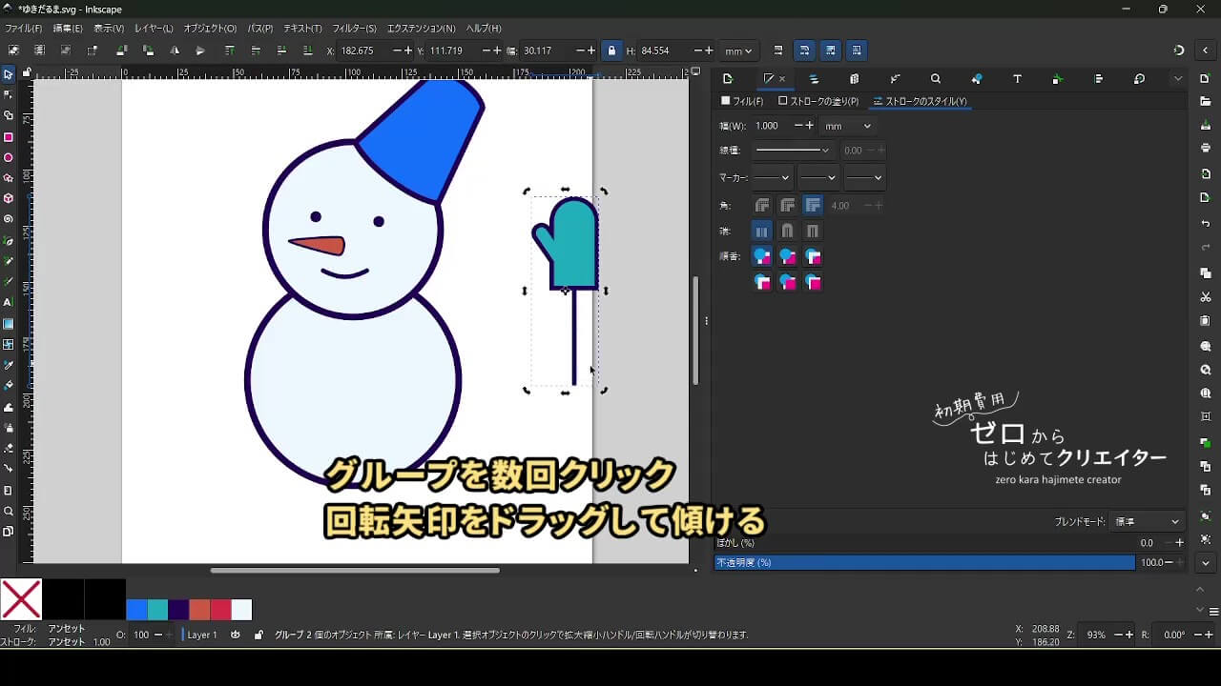The height and width of the screenshot is (686, 1221).
Task: Choose the round cap style button
Action: 787,231
